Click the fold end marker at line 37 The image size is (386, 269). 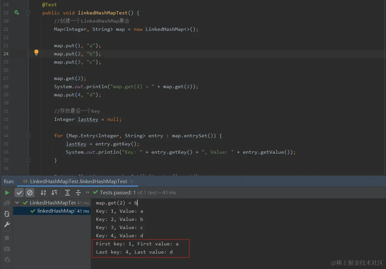(28, 160)
